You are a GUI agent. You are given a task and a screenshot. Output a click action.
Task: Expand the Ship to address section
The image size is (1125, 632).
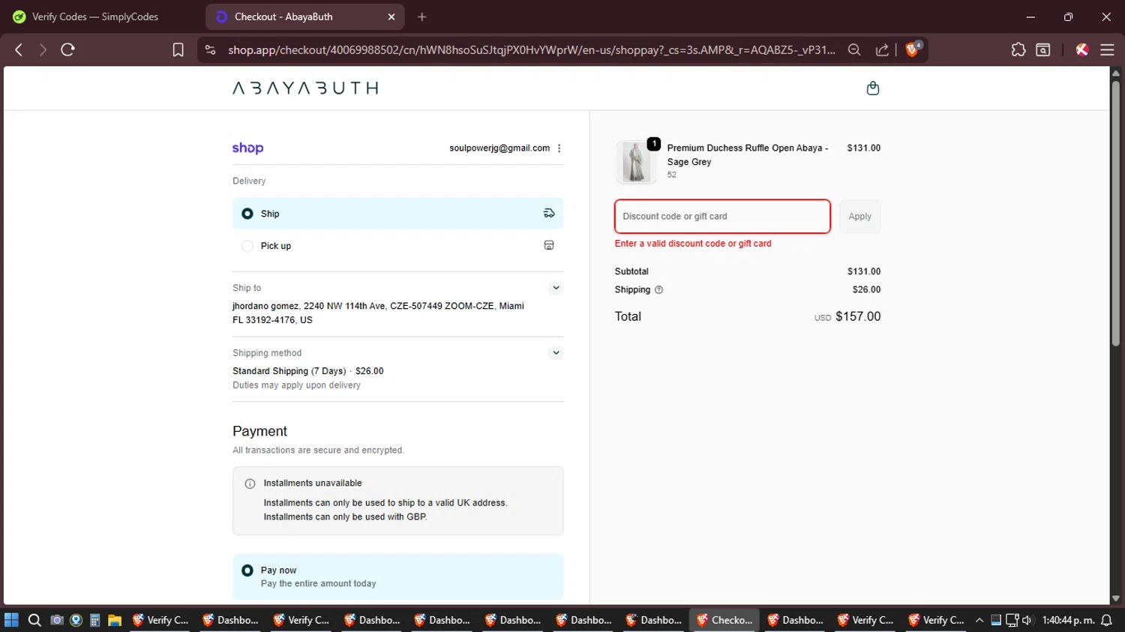click(556, 288)
